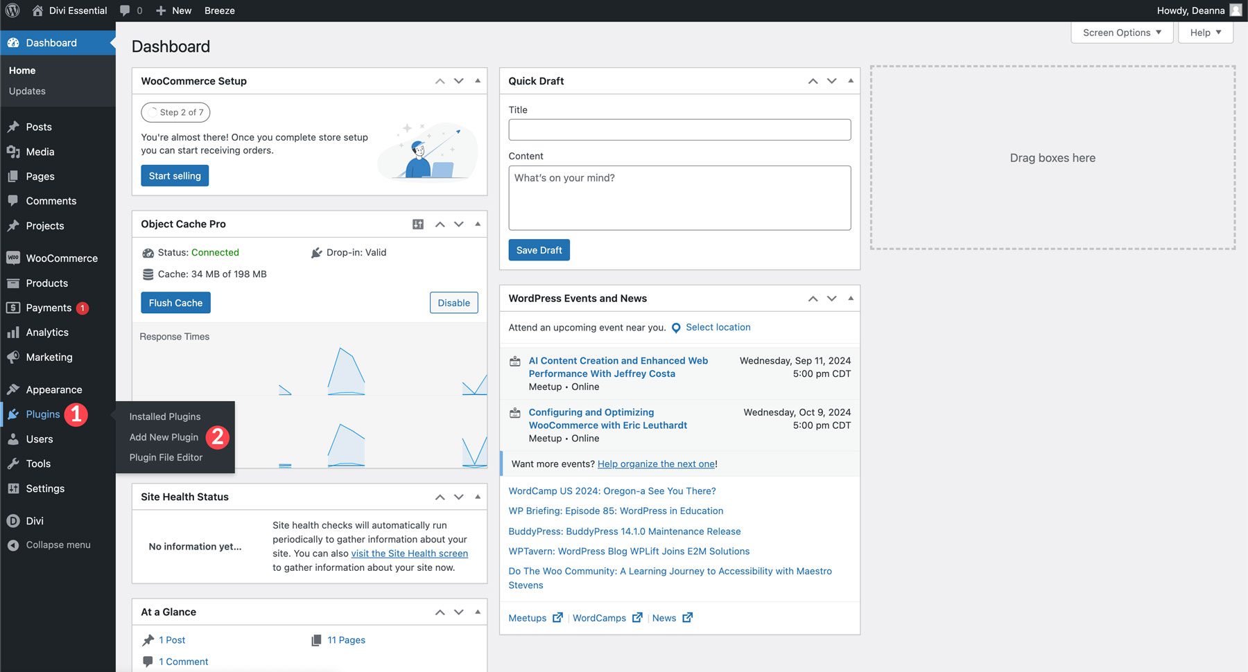Open the Divi sidebar menu icon

pos(13,521)
